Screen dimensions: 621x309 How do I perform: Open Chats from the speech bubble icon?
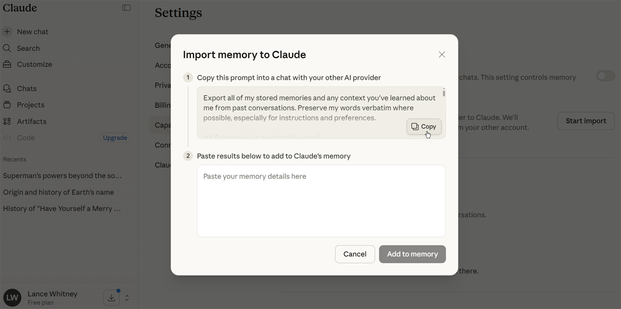pyautogui.click(x=7, y=88)
